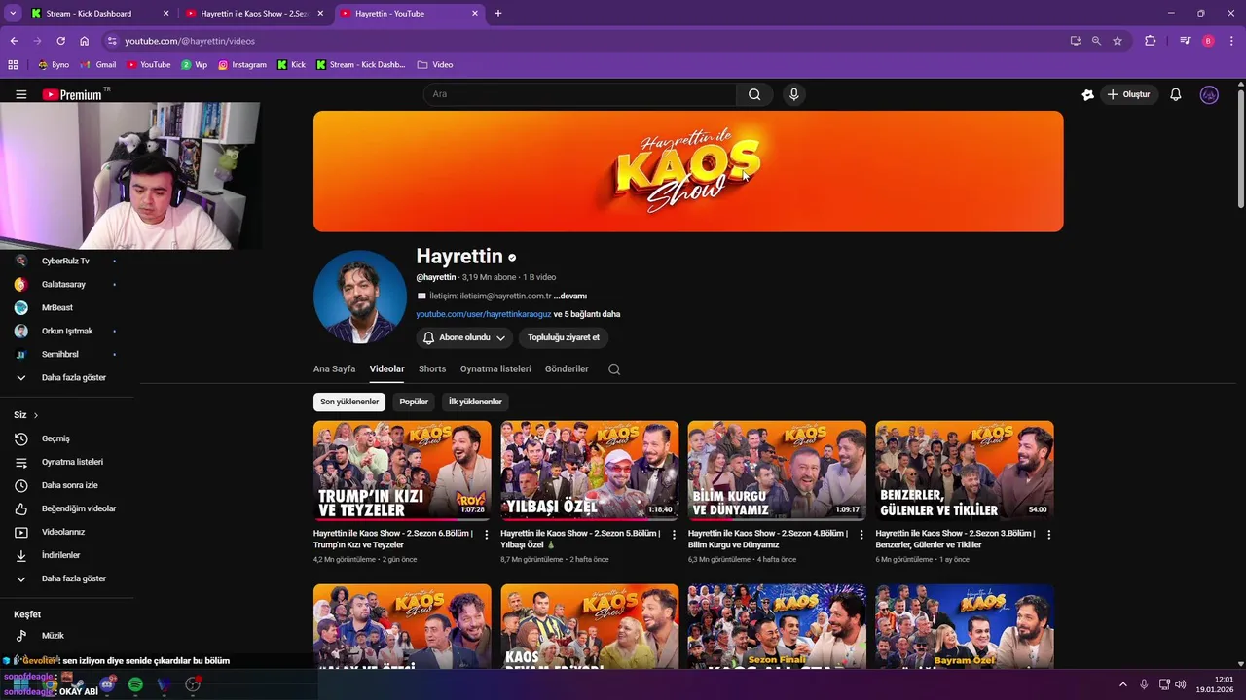Open the YouTube notifications bell
1246x700 pixels.
[1176, 94]
